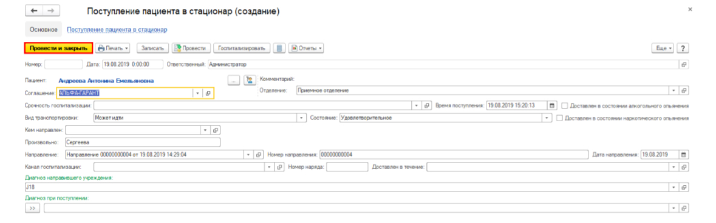Click the double-arrow button beside Диагноз при поступлении

click(32, 208)
